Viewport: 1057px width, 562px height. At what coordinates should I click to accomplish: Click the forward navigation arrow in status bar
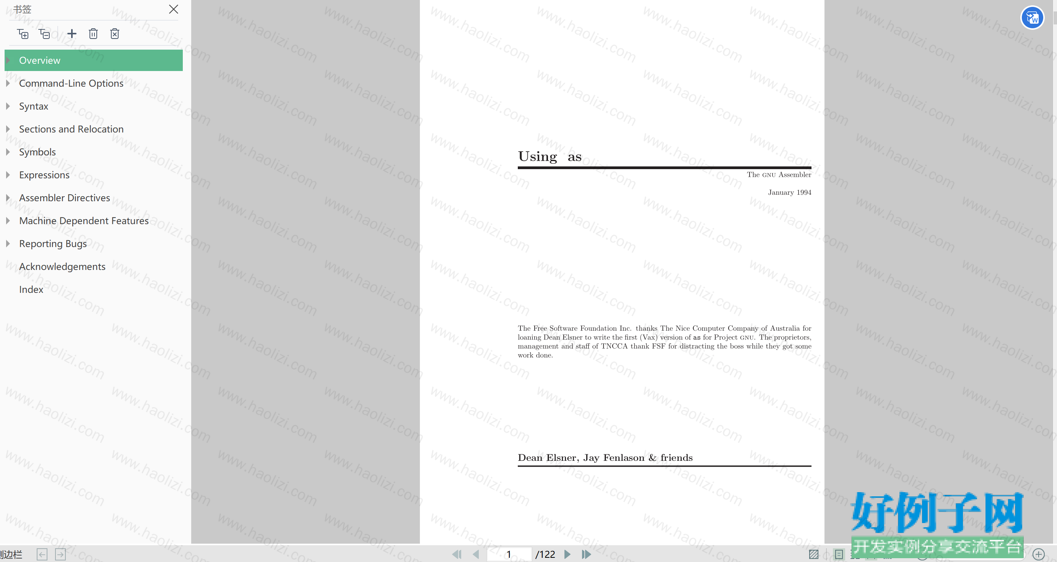60,555
